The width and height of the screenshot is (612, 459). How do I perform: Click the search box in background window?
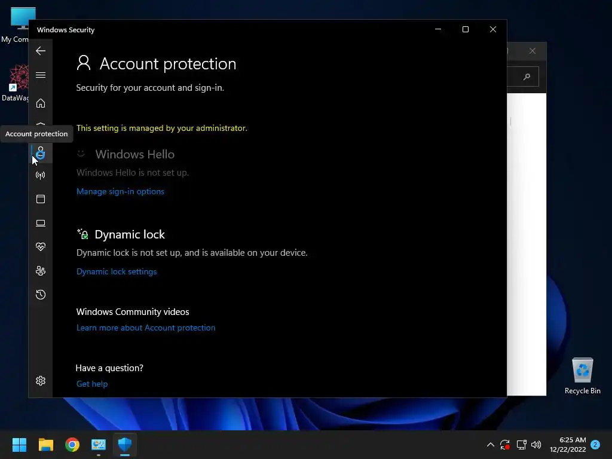click(x=522, y=76)
